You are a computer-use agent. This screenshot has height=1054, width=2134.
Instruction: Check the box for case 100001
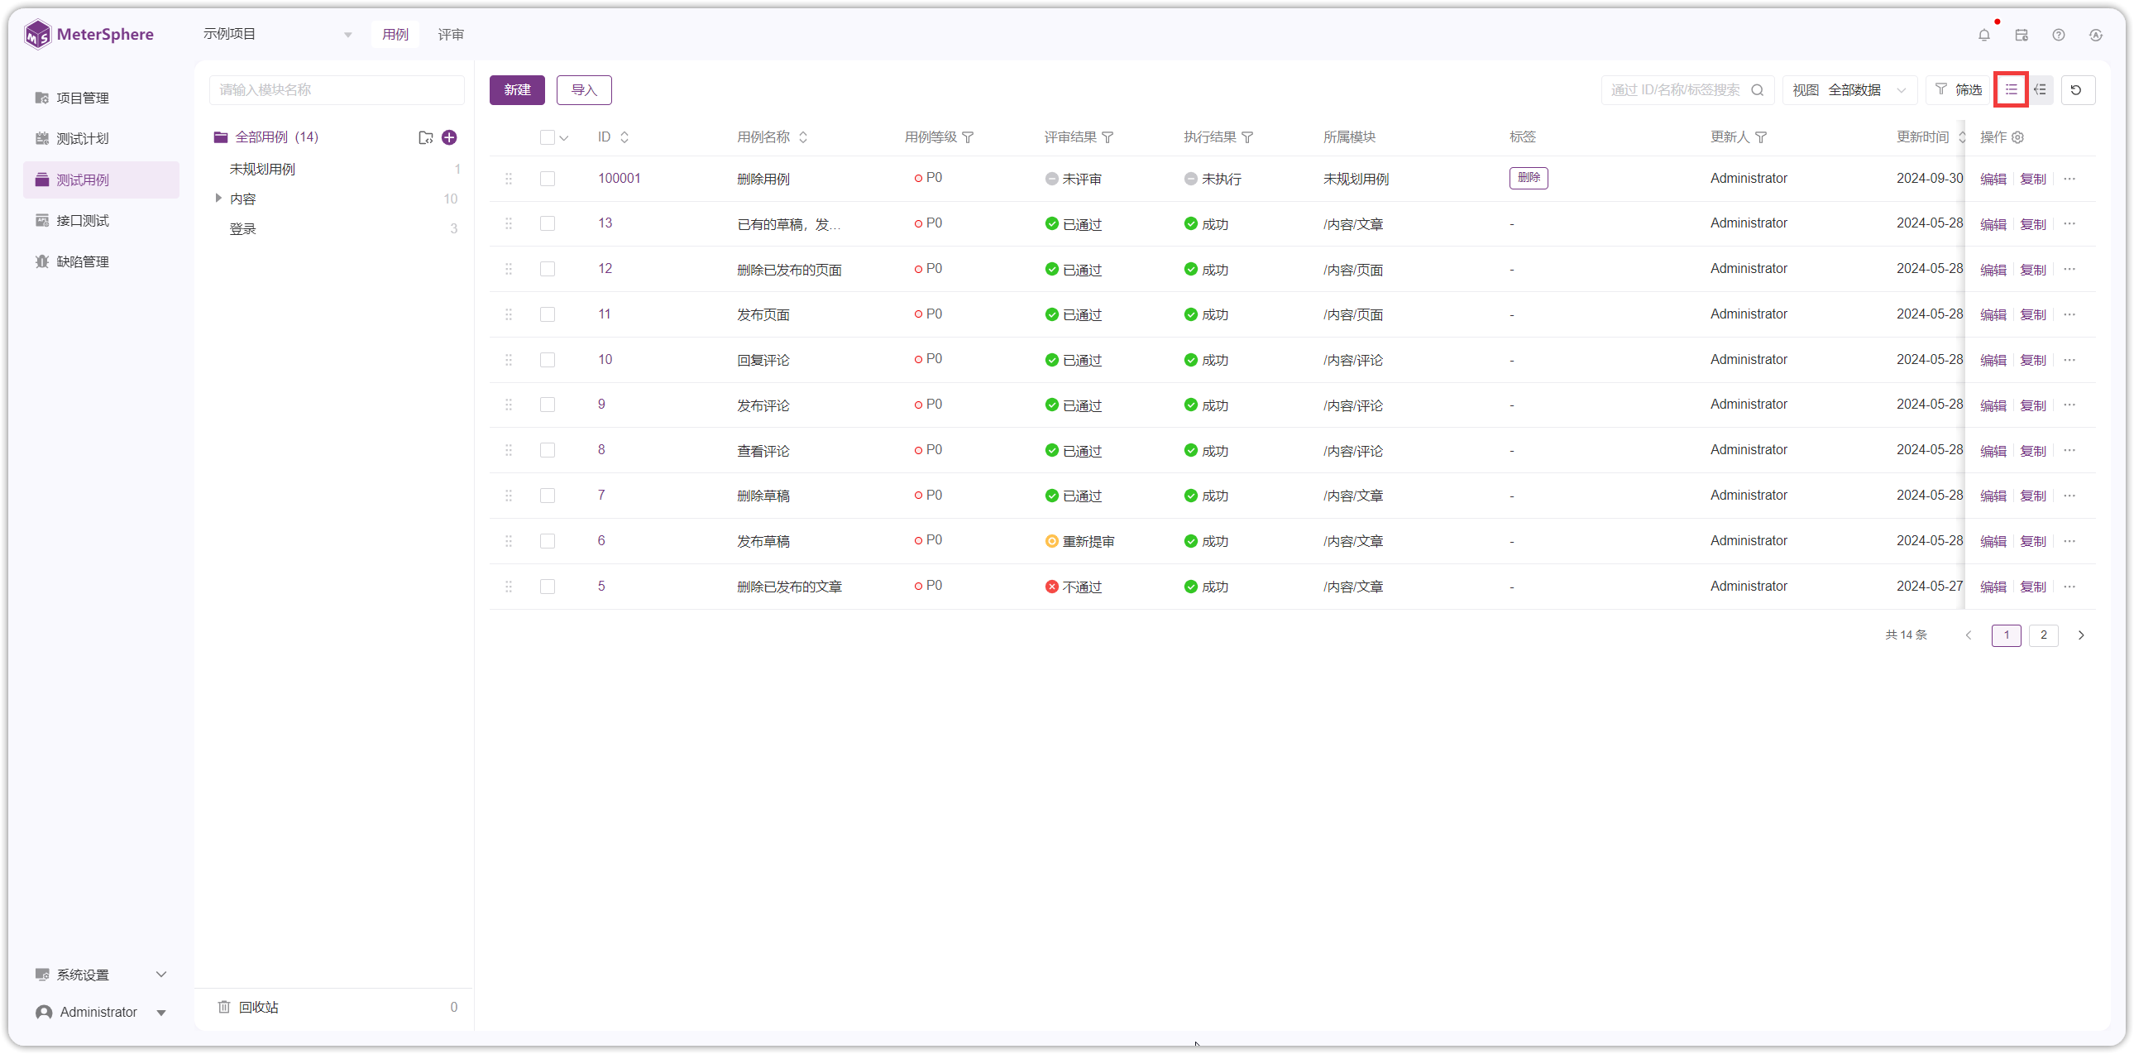[547, 179]
